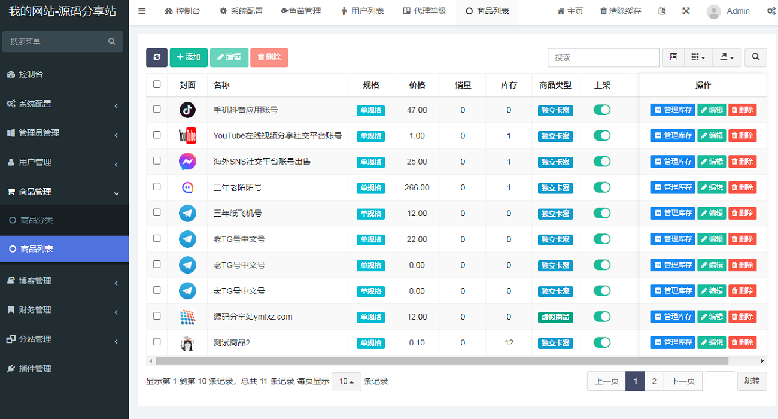Click the fullscreen icon in the top bar
This screenshot has height=419, width=778.
(x=686, y=11)
